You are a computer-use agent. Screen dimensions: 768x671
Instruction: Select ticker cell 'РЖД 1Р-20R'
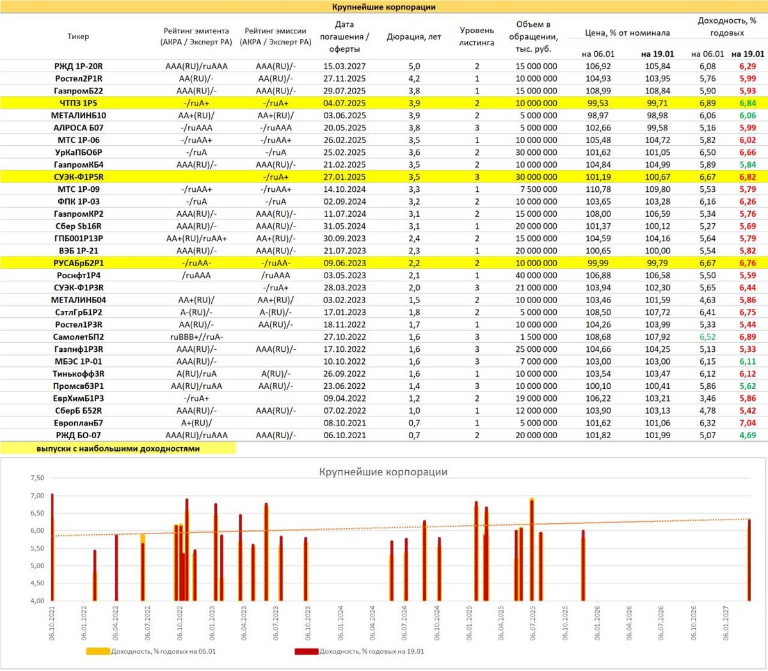pyautogui.click(x=78, y=66)
